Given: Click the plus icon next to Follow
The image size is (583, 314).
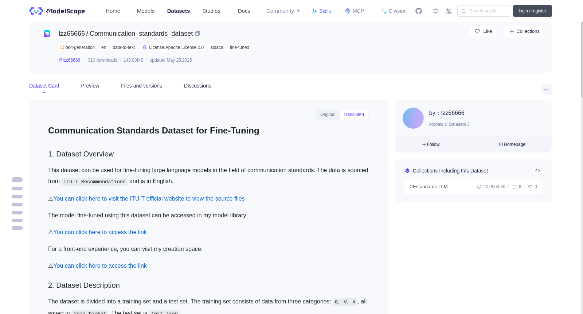Looking at the screenshot, I should tap(424, 144).
